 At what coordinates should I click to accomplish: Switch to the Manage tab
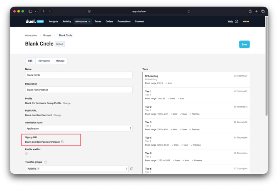point(60,61)
